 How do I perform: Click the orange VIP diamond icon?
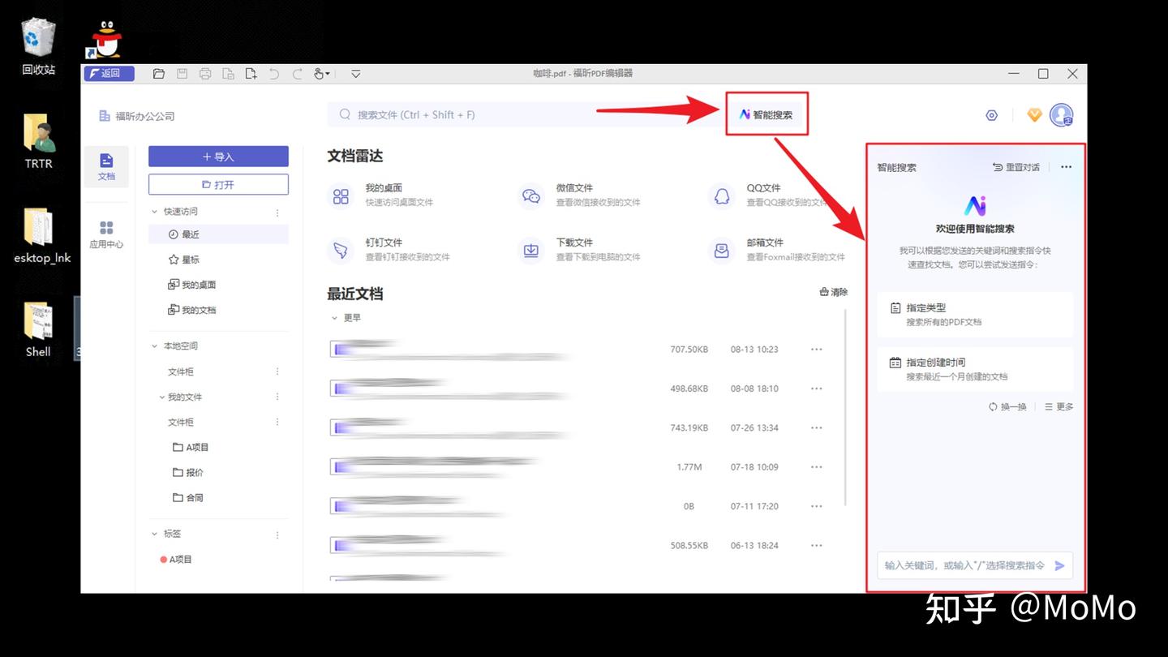point(1034,115)
